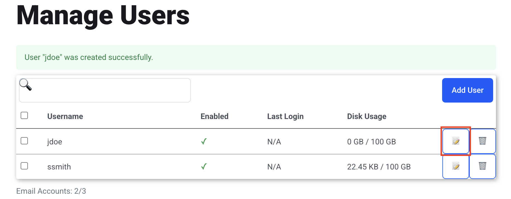Click the magnifying glass search icon
Viewport: 511px width, 199px height.
(25, 85)
